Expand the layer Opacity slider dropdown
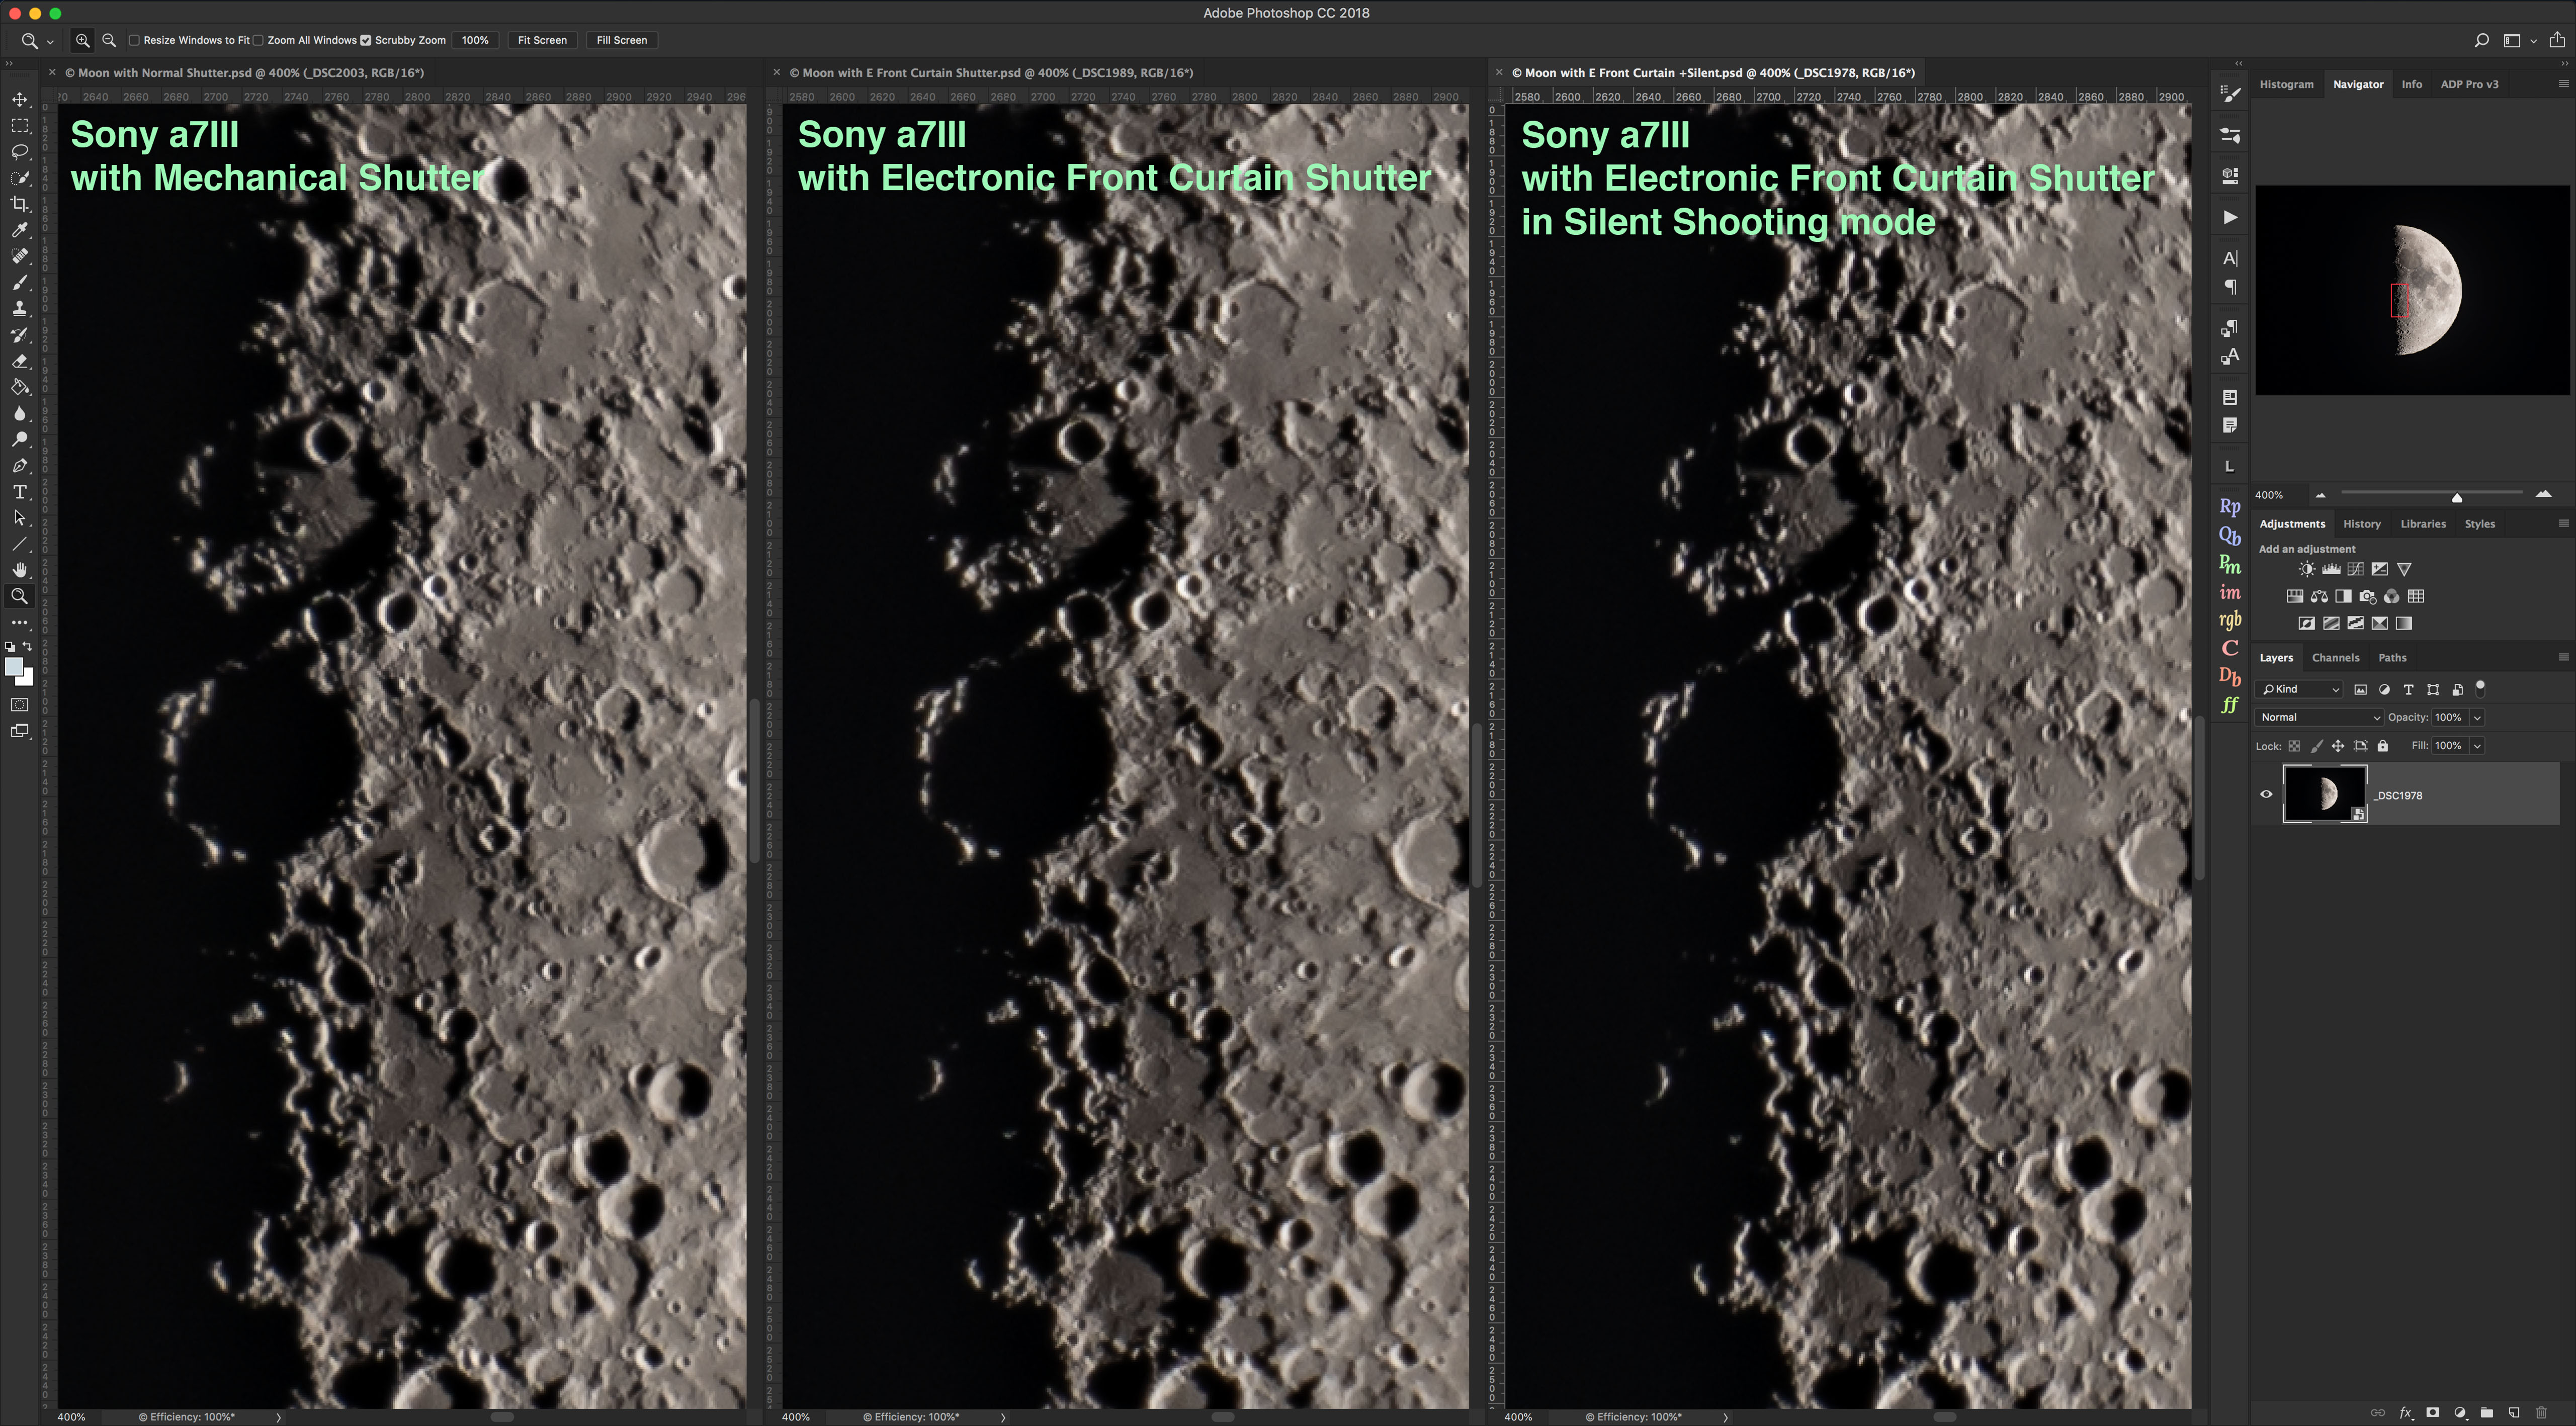The image size is (2576, 1426). coord(2477,717)
